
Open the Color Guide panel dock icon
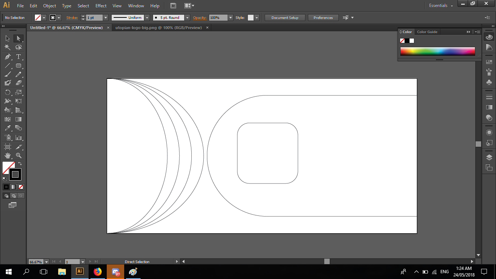click(489, 47)
